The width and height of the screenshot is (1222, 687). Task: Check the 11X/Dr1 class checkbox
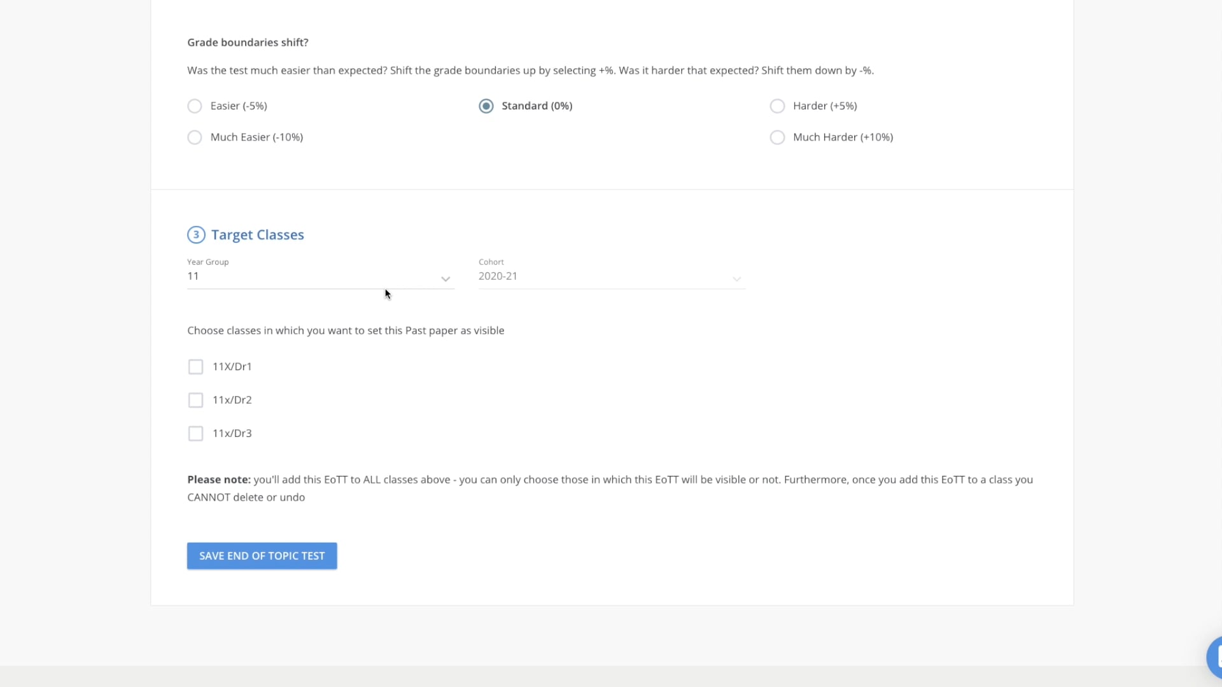(195, 366)
